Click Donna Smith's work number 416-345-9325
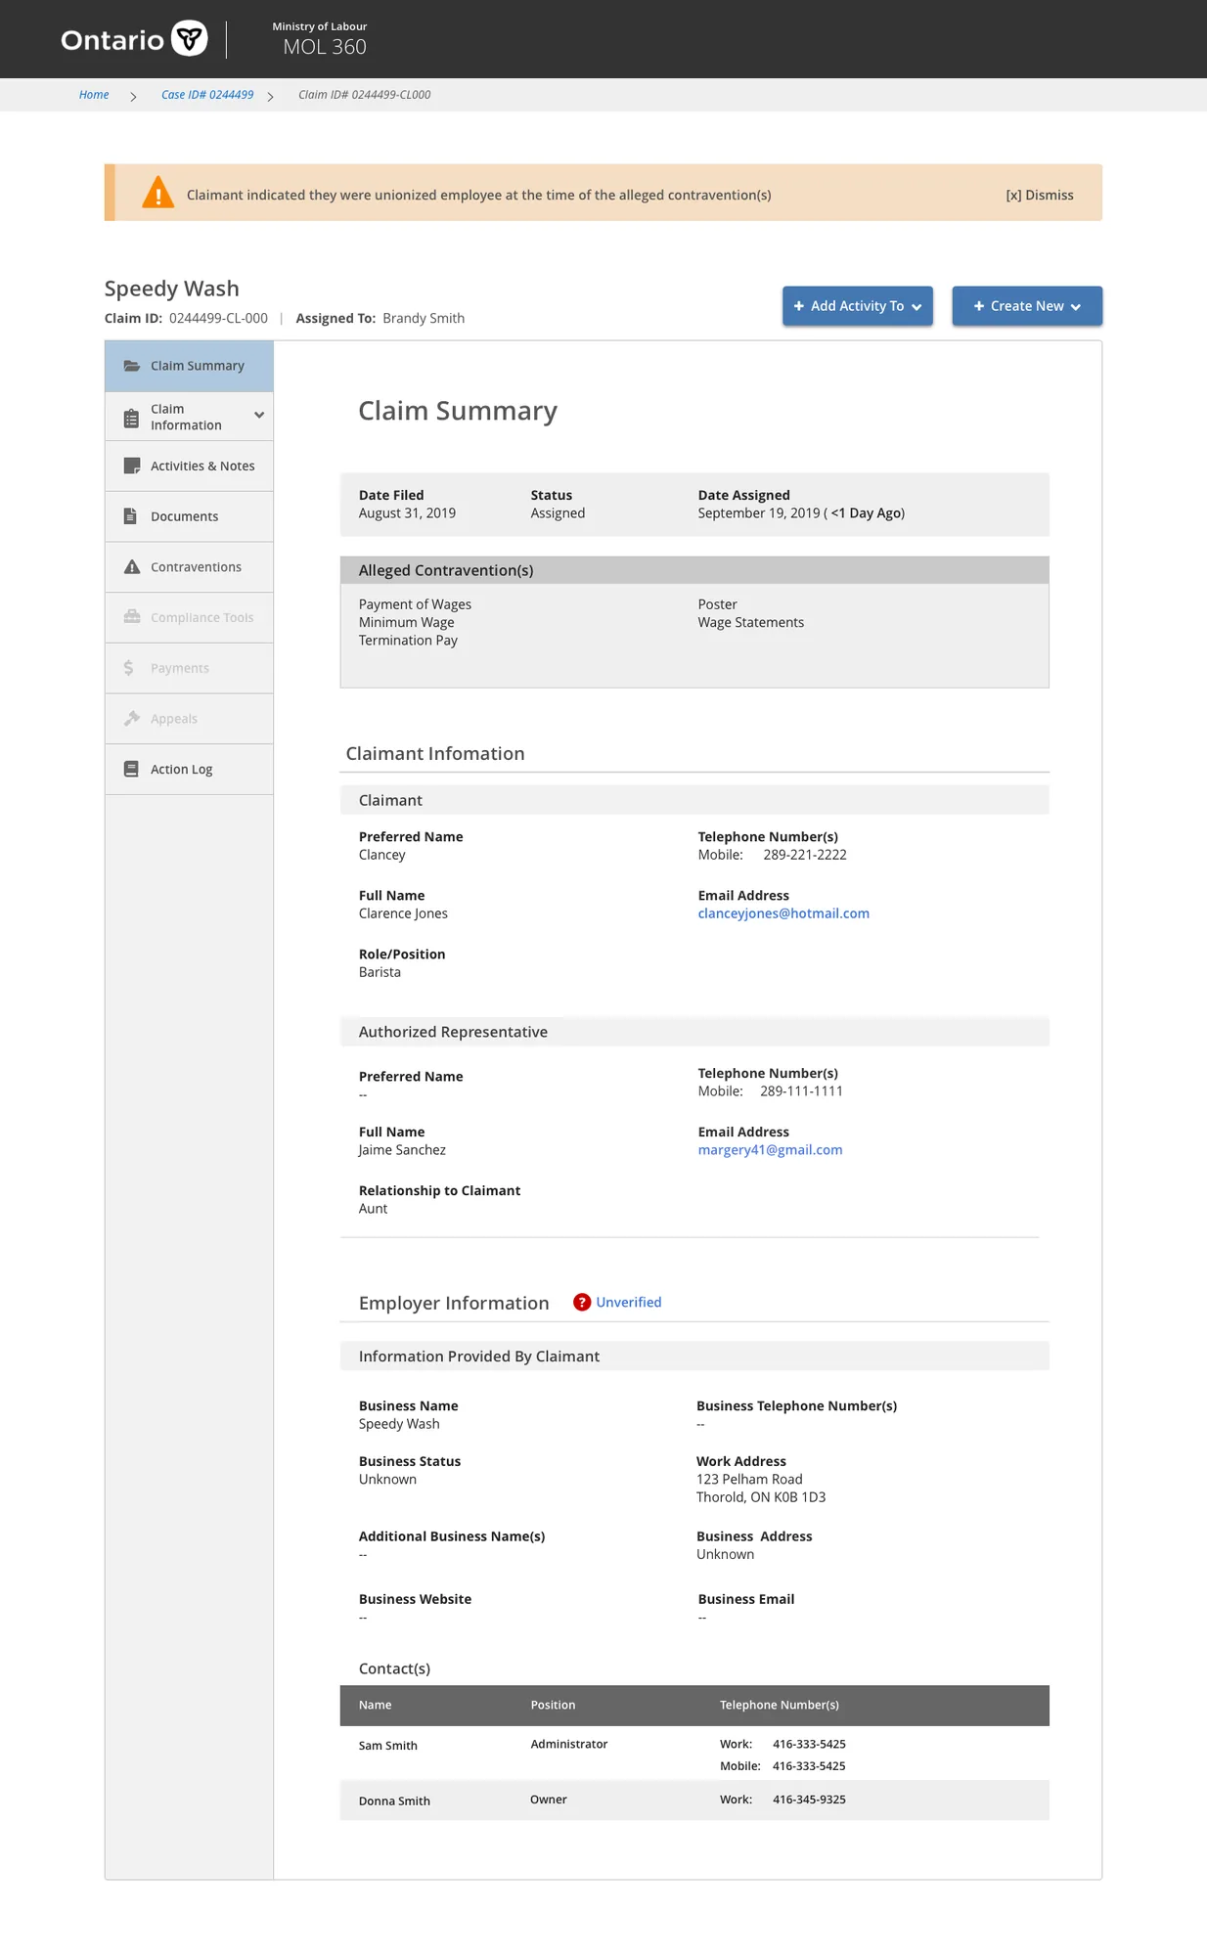Screen dimensions: 1207x1956 click(809, 1800)
